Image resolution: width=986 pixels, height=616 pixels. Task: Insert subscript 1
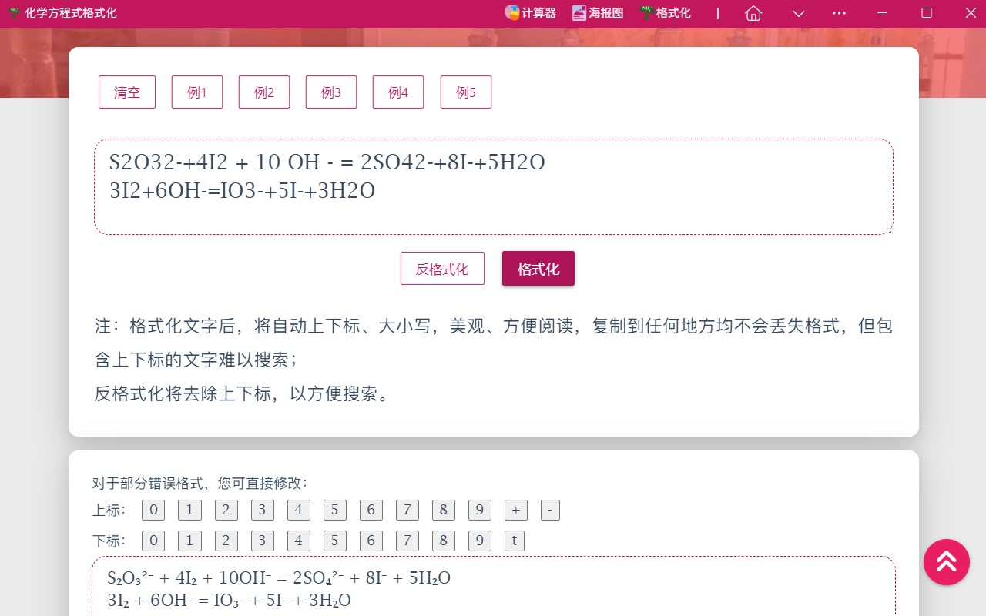189,541
